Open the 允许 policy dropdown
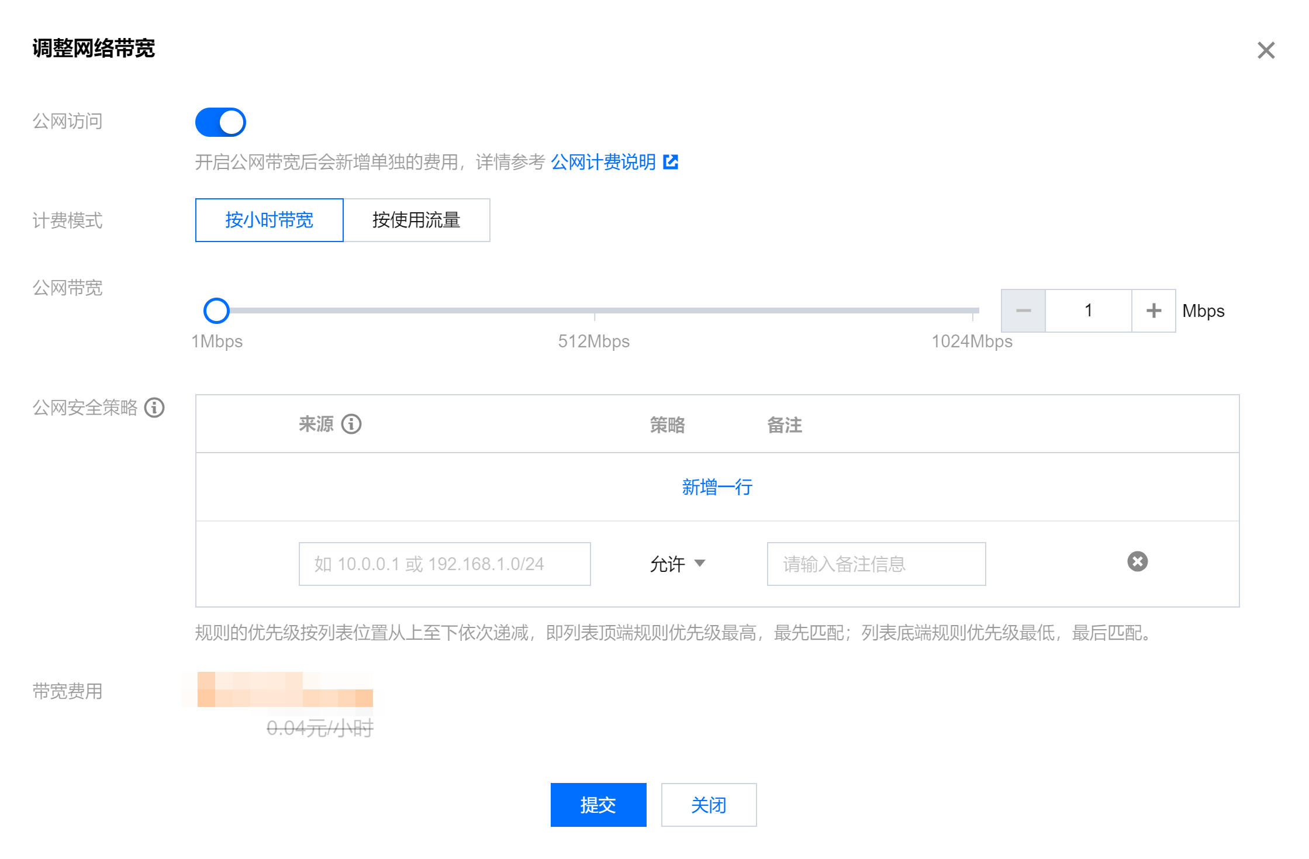Image resolution: width=1309 pixels, height=859 pixels. (678, 564)
